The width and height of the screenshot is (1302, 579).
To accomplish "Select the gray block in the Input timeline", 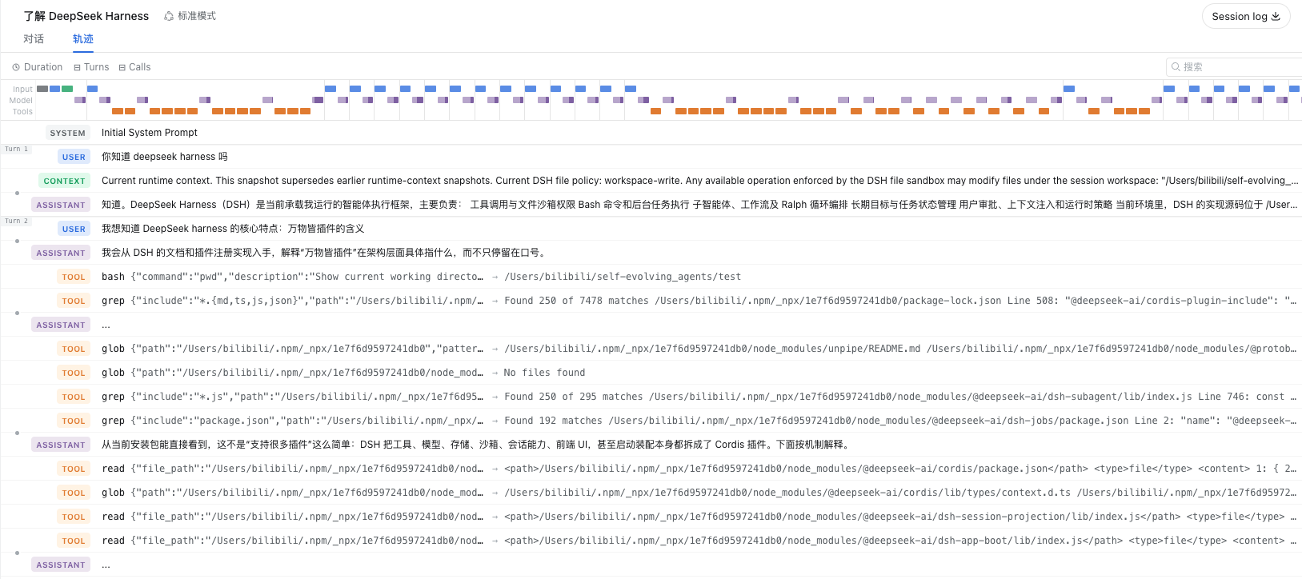I will [42, 89].
